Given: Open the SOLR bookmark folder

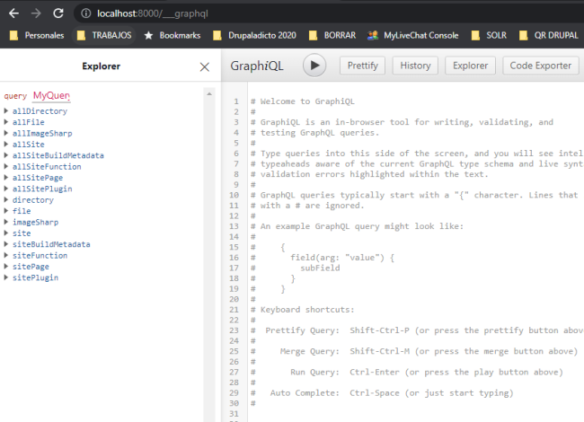Looking at the screenshot, I should tap(489, 35).
